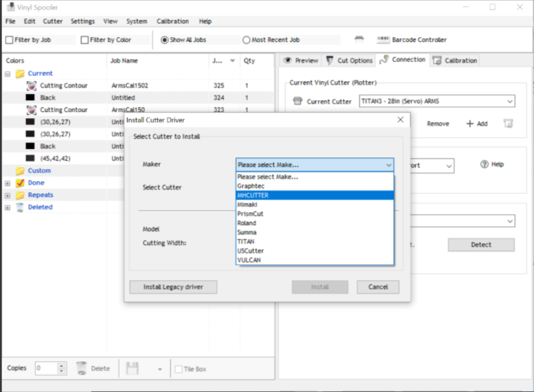Image resolution: width=534 pixels, height=392 pixels.
Task: Select USCutter in the Maker list
Action: [x=315, y=251]
